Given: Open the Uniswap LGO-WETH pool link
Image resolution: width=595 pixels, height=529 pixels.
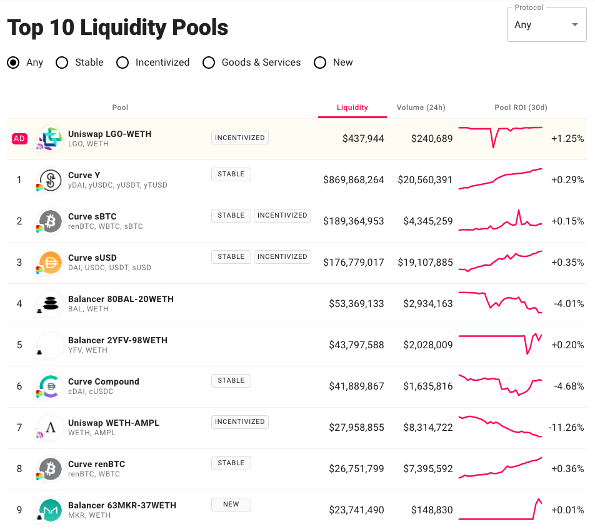Looking at the screenshot, I should click(109, 134).
